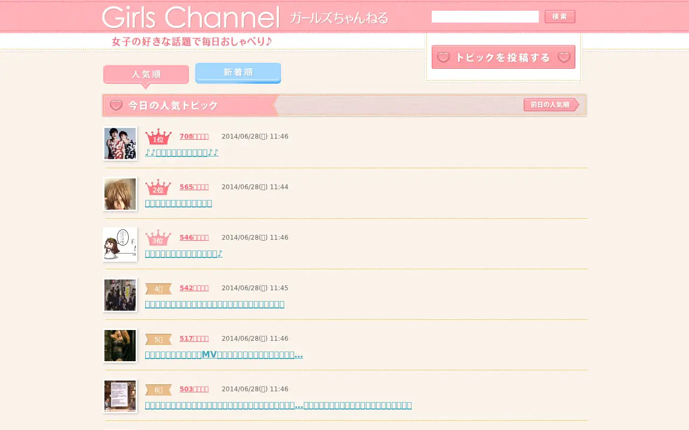689x430 pixels.
Task: Open the 542 comments link
Action: point(194,288)
